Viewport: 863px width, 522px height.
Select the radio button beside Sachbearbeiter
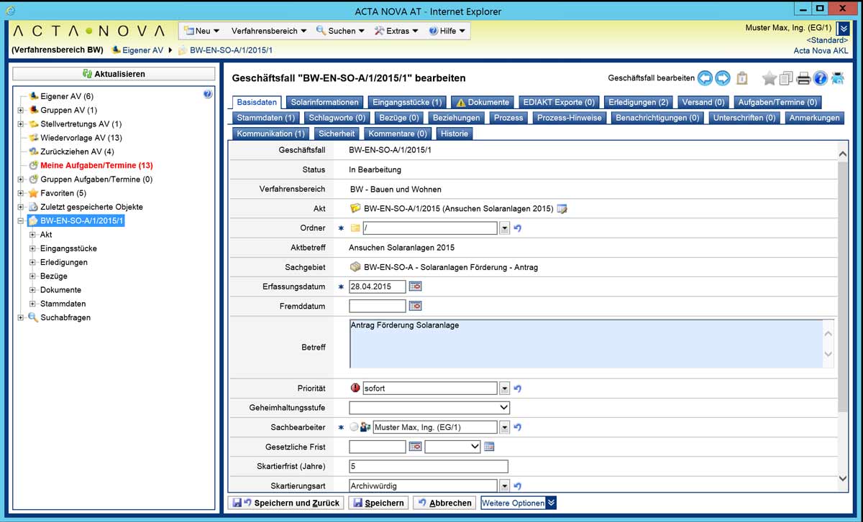click(353, 427)
